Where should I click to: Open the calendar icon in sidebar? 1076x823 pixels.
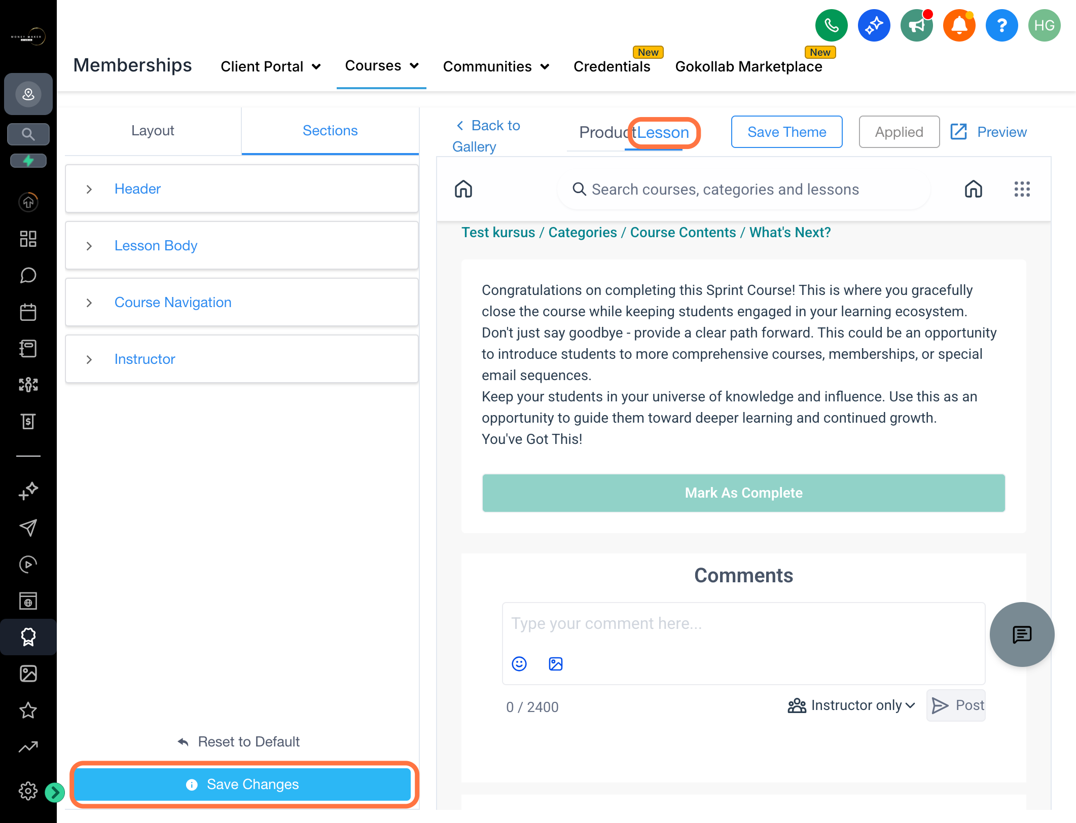pos(28,312)
